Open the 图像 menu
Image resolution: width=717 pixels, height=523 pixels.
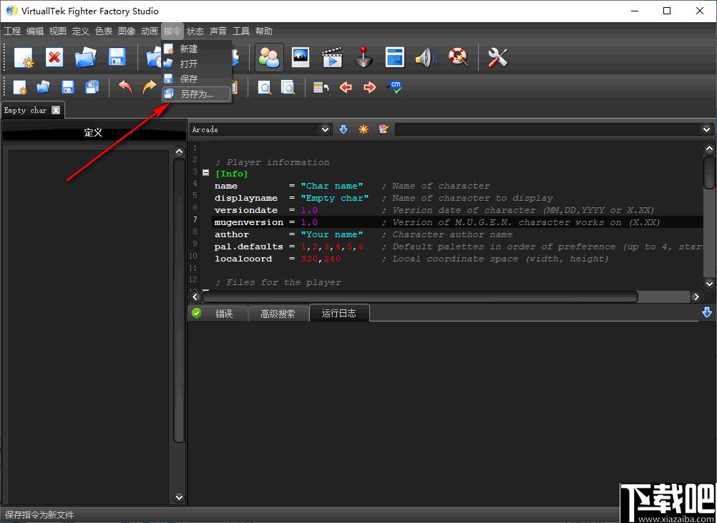(x=127, y=31)
